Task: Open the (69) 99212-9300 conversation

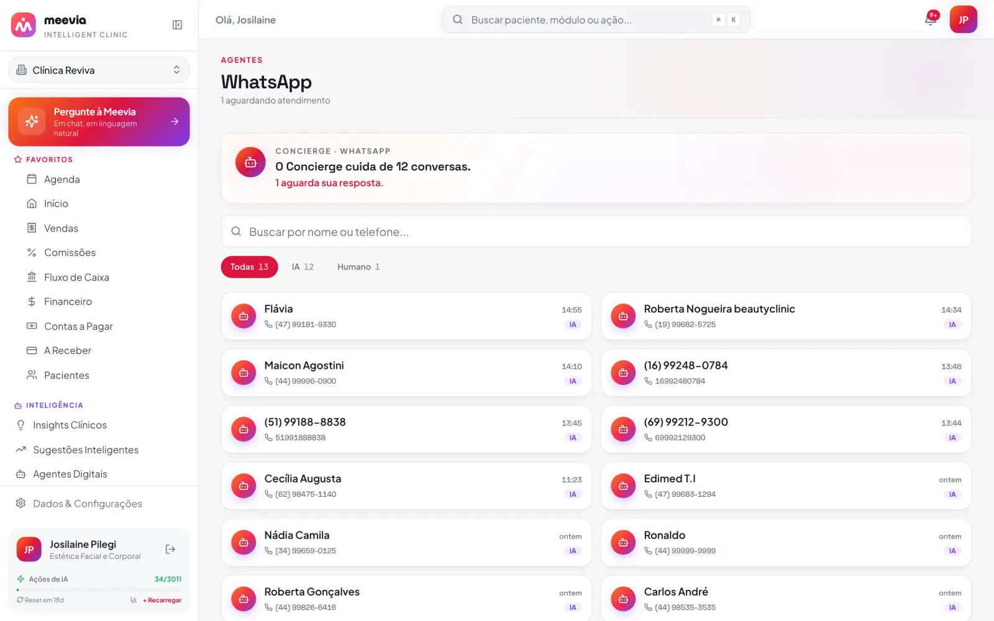Action: 786,429
